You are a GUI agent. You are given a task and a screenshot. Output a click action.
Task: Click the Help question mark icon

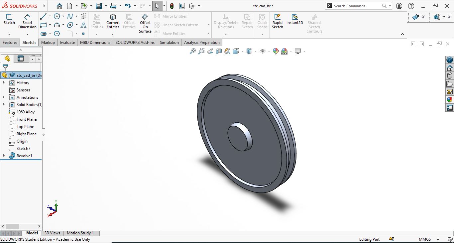click(x=411, y=6)
